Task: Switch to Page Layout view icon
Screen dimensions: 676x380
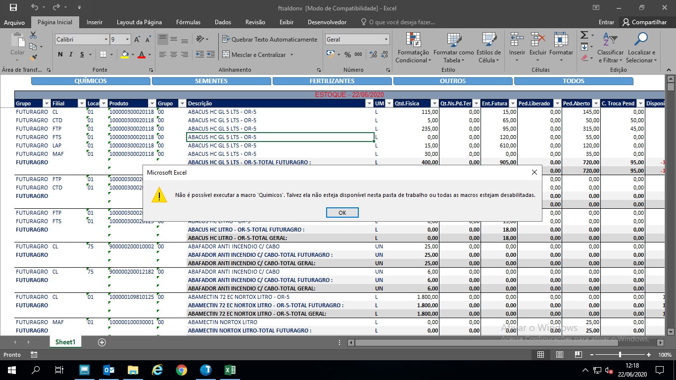Action: click(x=560, y=355)
